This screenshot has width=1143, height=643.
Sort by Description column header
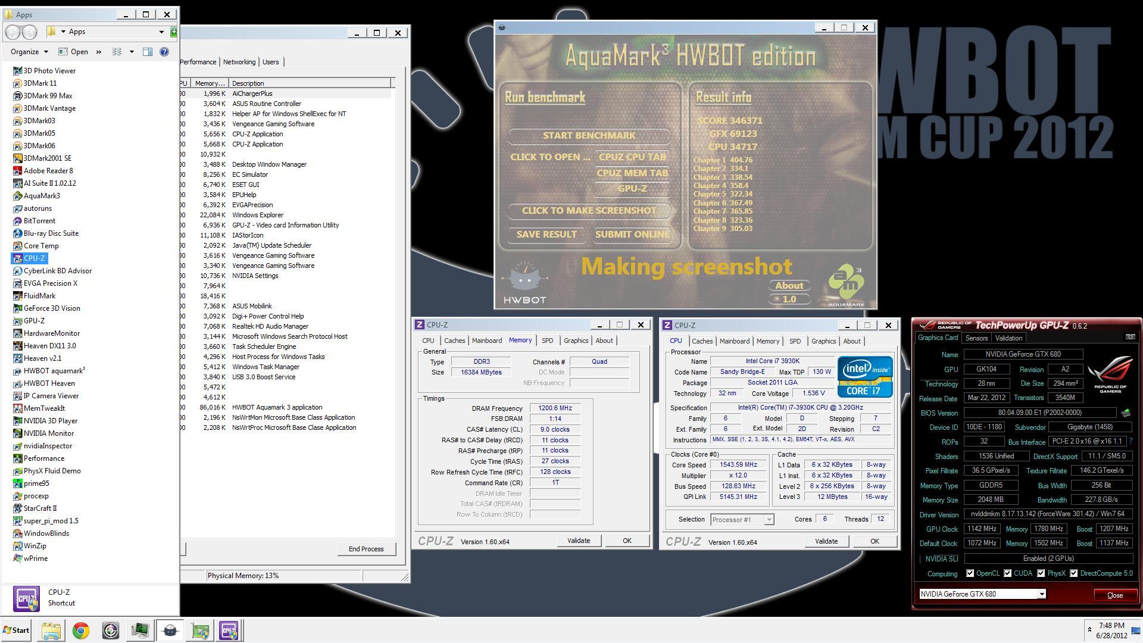pyautogui.click(x=310, y=83)
